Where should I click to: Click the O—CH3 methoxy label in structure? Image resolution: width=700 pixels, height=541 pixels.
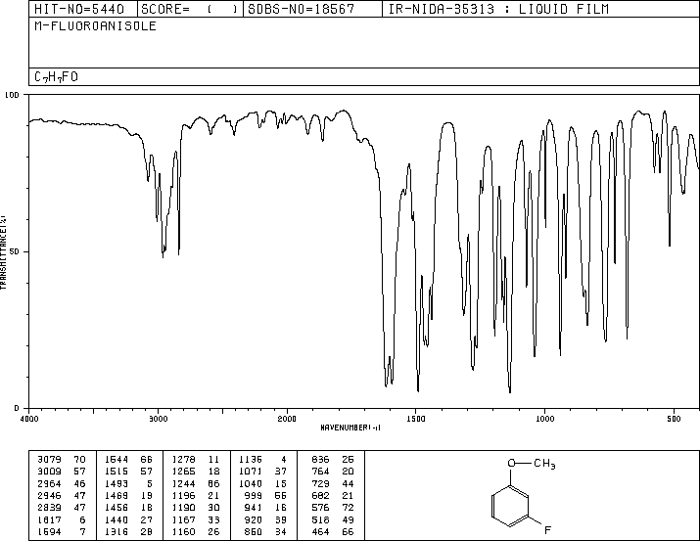point(532,464)
